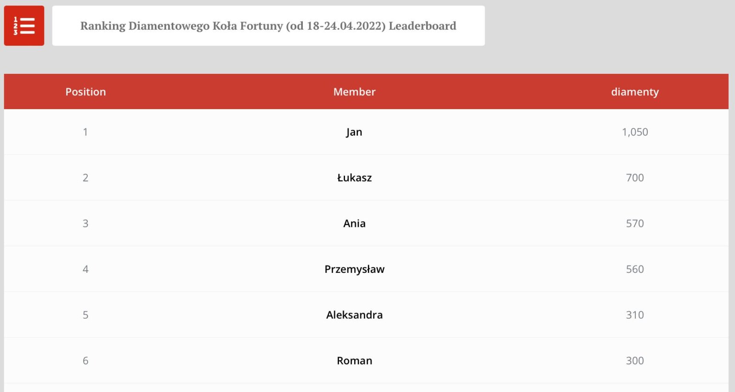735x392 pixels.
Task: Open member Ania's profile link
Action: coord(354,224)
